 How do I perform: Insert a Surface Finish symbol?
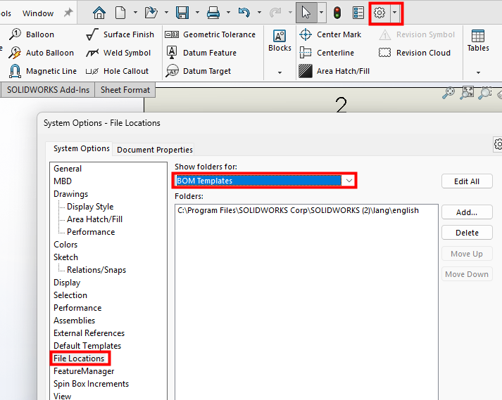pyautogui.click(x=120, y=34)
